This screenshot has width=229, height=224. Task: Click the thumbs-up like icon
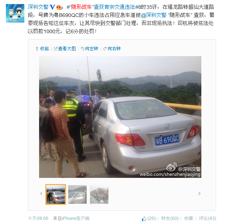[x=144, y=218]
